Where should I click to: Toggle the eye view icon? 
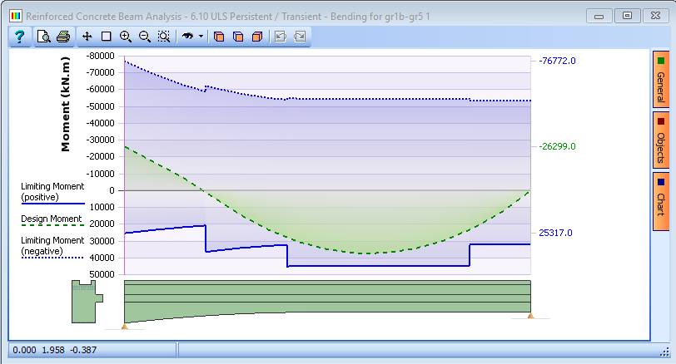[187, 37]
